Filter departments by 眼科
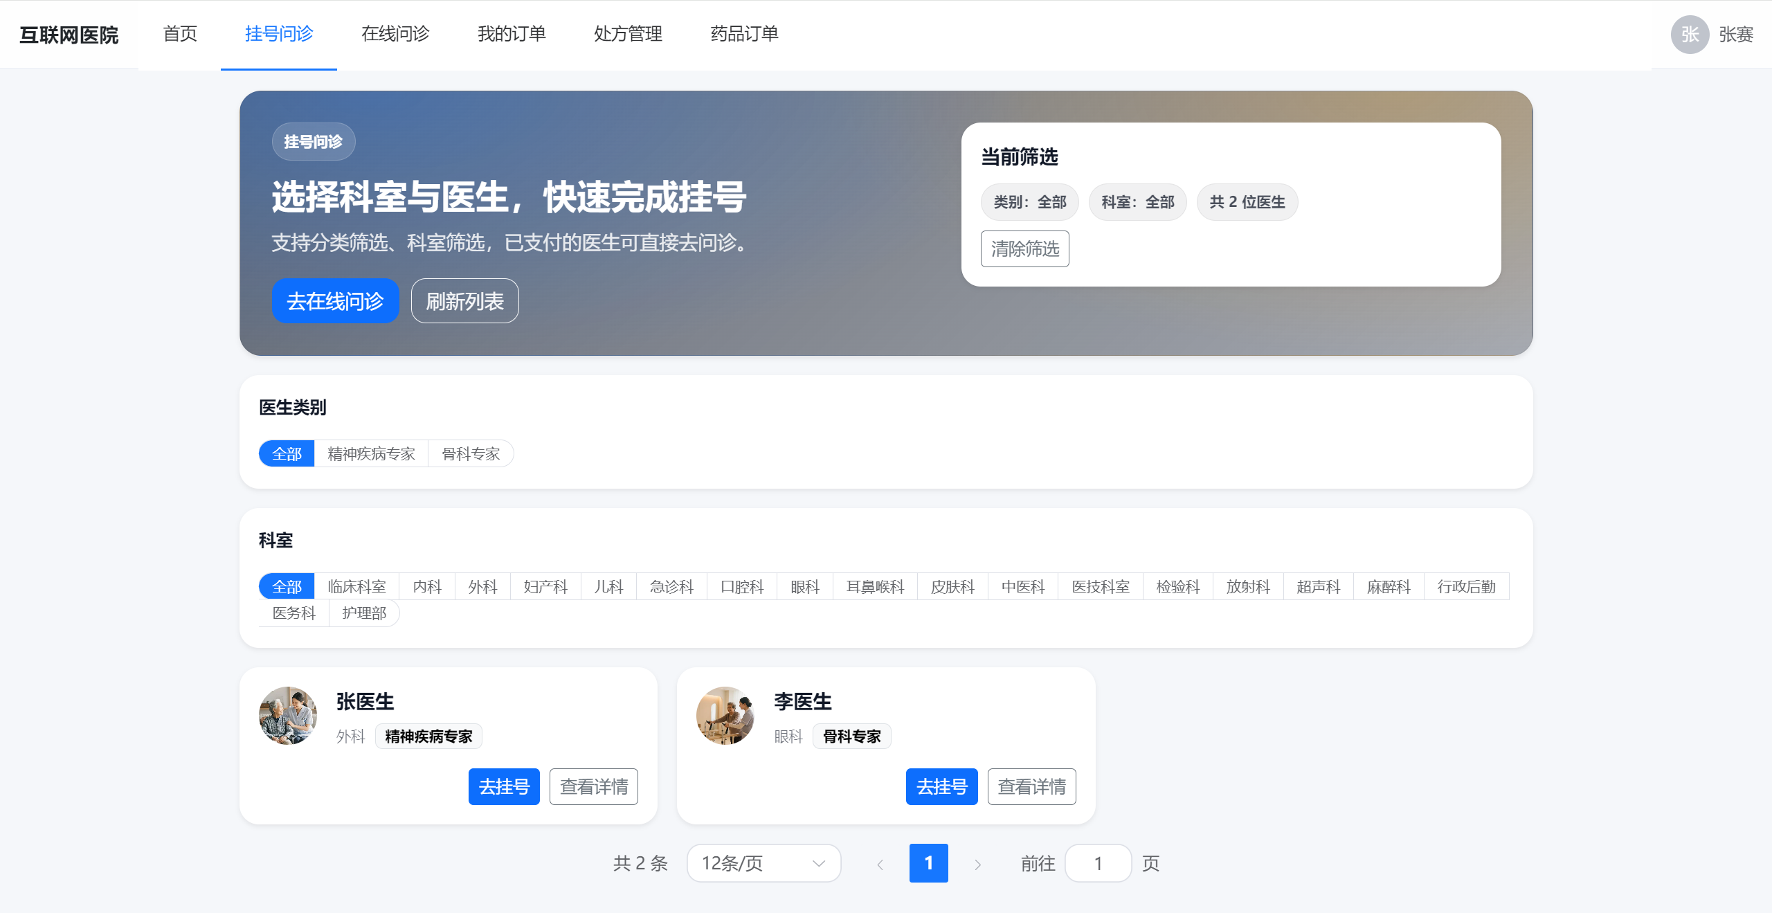The height and width of the screenshot is (913, 1772). 805,586
